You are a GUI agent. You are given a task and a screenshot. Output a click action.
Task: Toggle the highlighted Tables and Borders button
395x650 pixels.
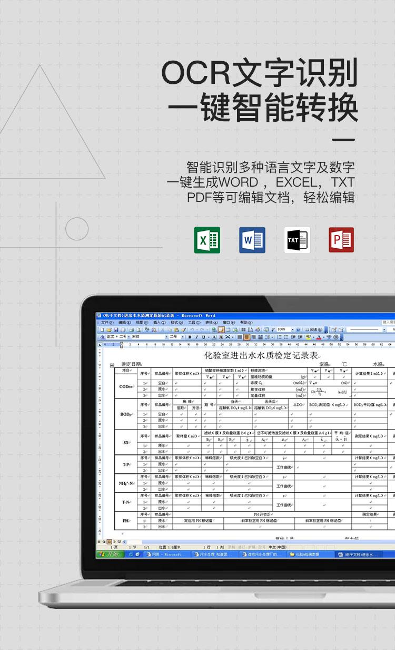[x=221, y=329]
